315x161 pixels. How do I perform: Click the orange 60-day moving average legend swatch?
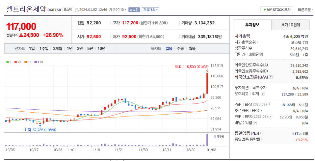tap(25, 62)
